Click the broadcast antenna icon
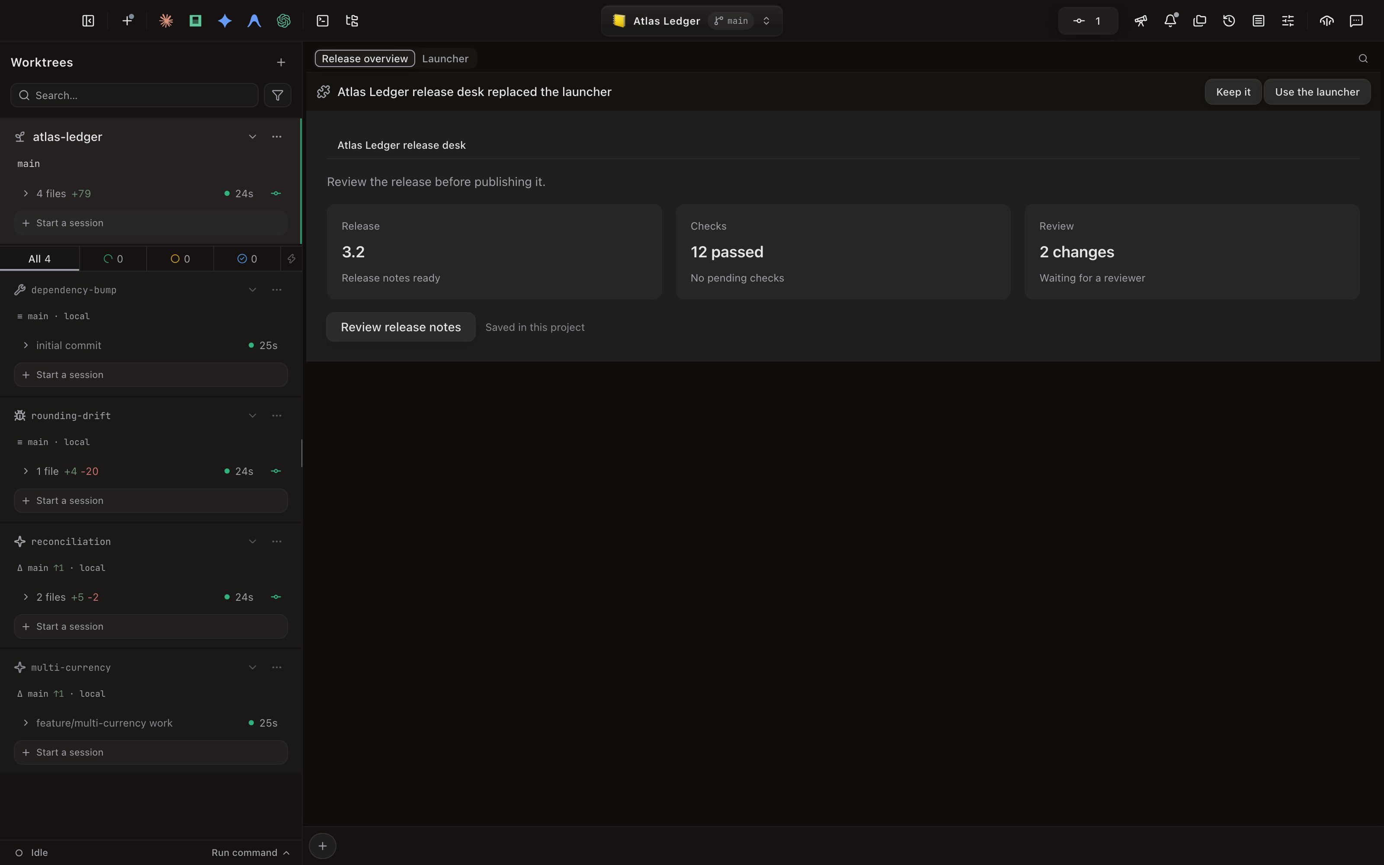 point(1327,21)
